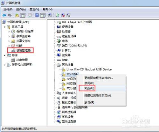Viewport: 159px width, 132px height.
Task: Click the Uninstall device red X icon
Action: tap(63, 15)
